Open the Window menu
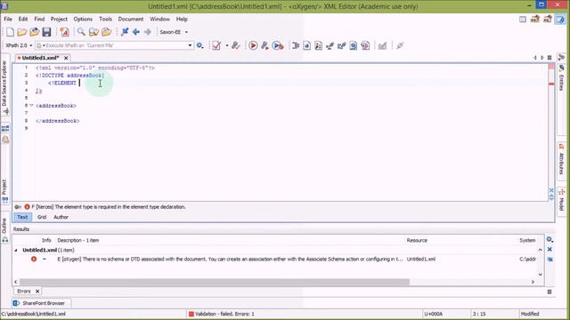Screen dimensions: 570x320 (159, 19)
